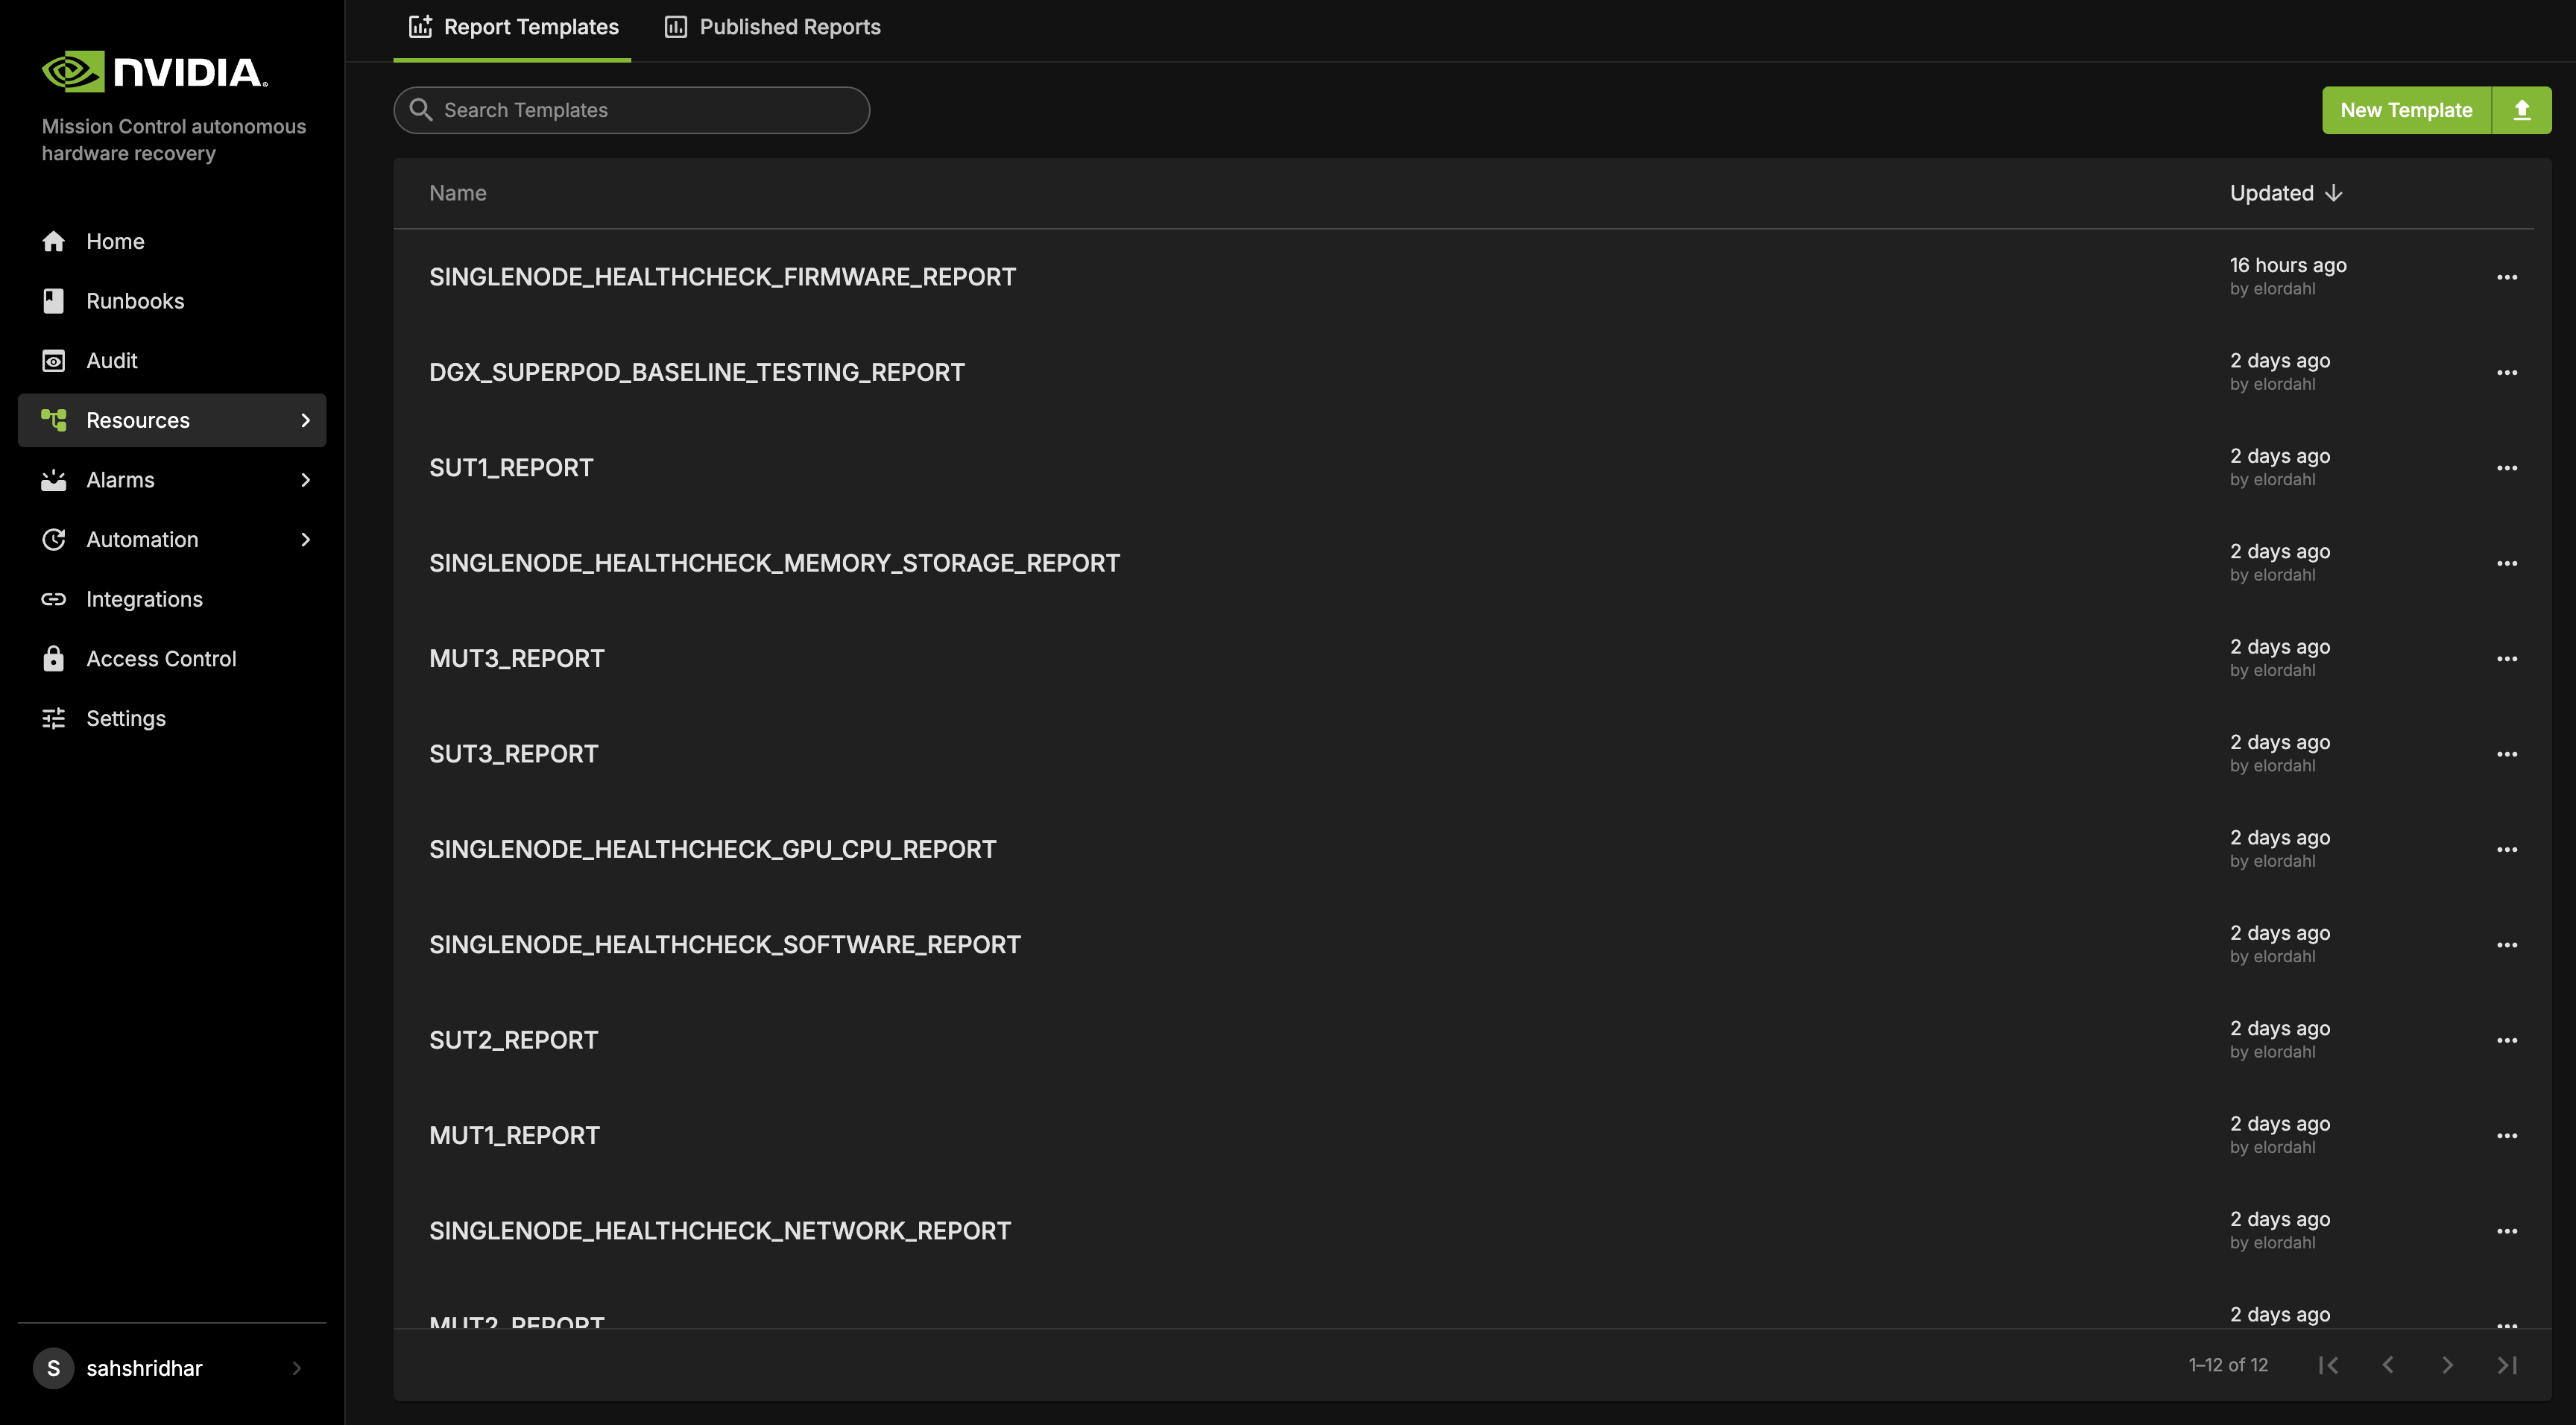The image size is (2576, 1425).
Task: Click the Integrations link icon
Action: 54,599
